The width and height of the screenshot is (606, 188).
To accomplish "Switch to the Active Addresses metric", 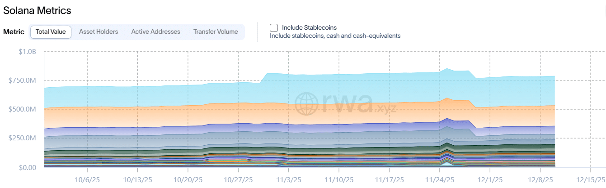I will [156, 32].
